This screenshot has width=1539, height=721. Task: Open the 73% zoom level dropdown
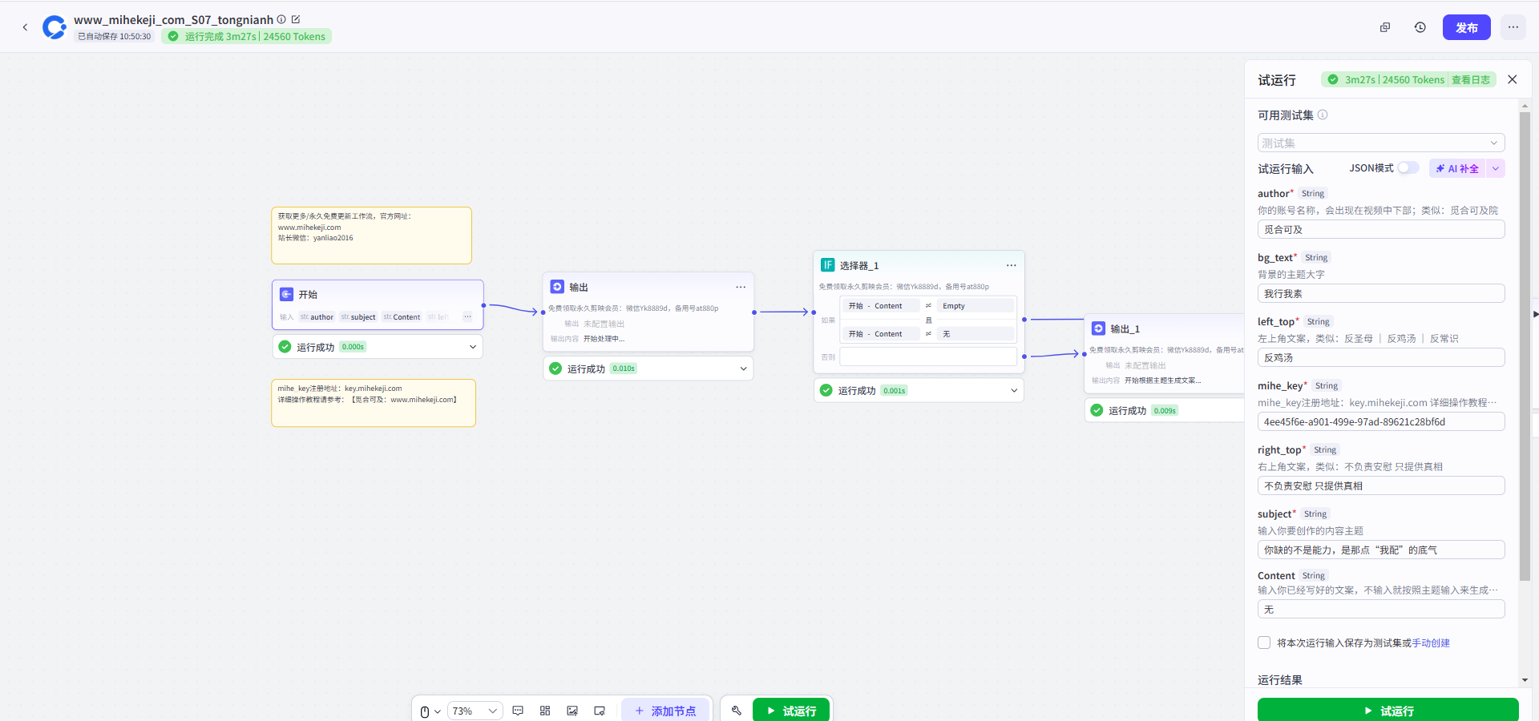point(475,711)
